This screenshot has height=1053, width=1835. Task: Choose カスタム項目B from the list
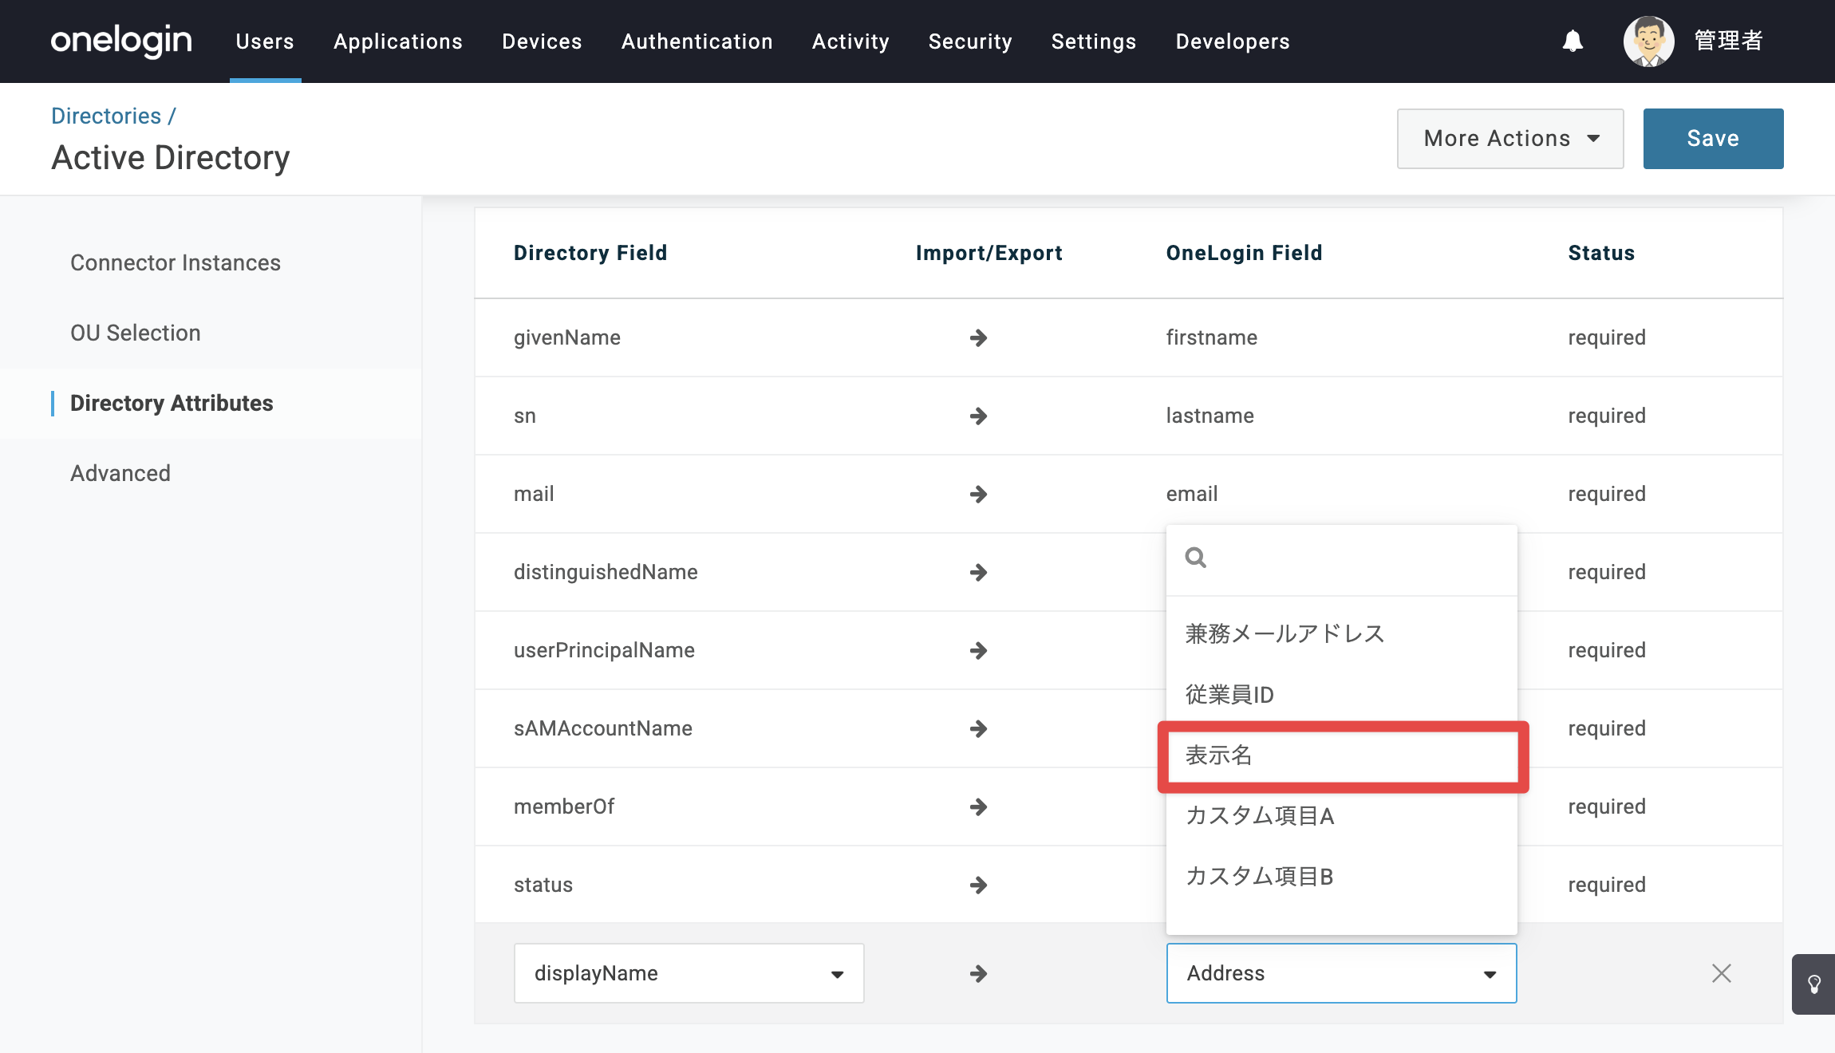[1342, 877]
